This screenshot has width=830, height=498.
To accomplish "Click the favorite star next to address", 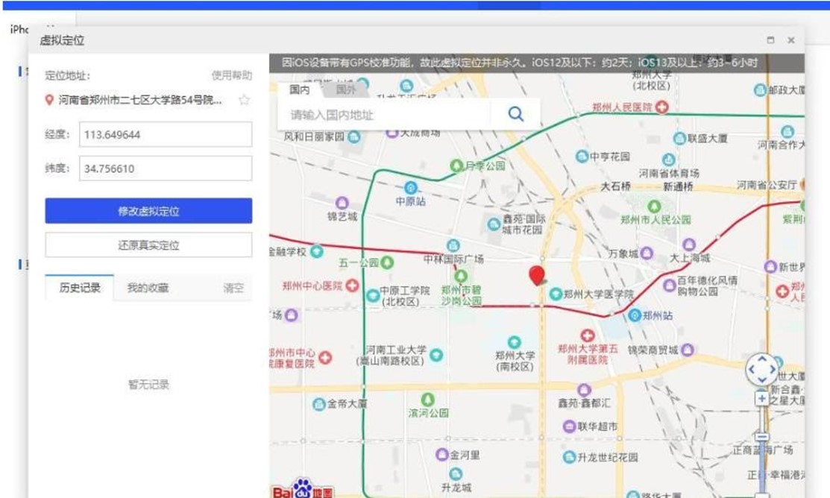I will [x=244, y=100].
